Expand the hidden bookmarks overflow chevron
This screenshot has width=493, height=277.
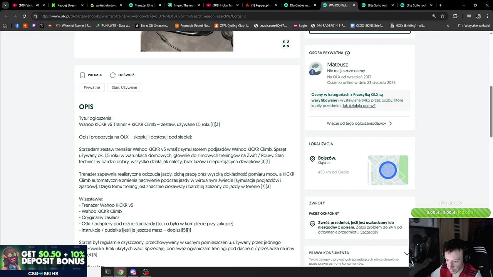tap(448, 26)
